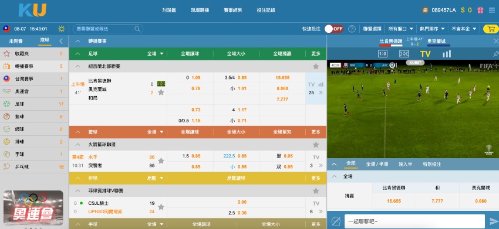This screenshot has height=229, width=499.
Task: Favorite the 火箭籃球聯盟 league star
Action: pyautogui.click(x=316, y=145)
